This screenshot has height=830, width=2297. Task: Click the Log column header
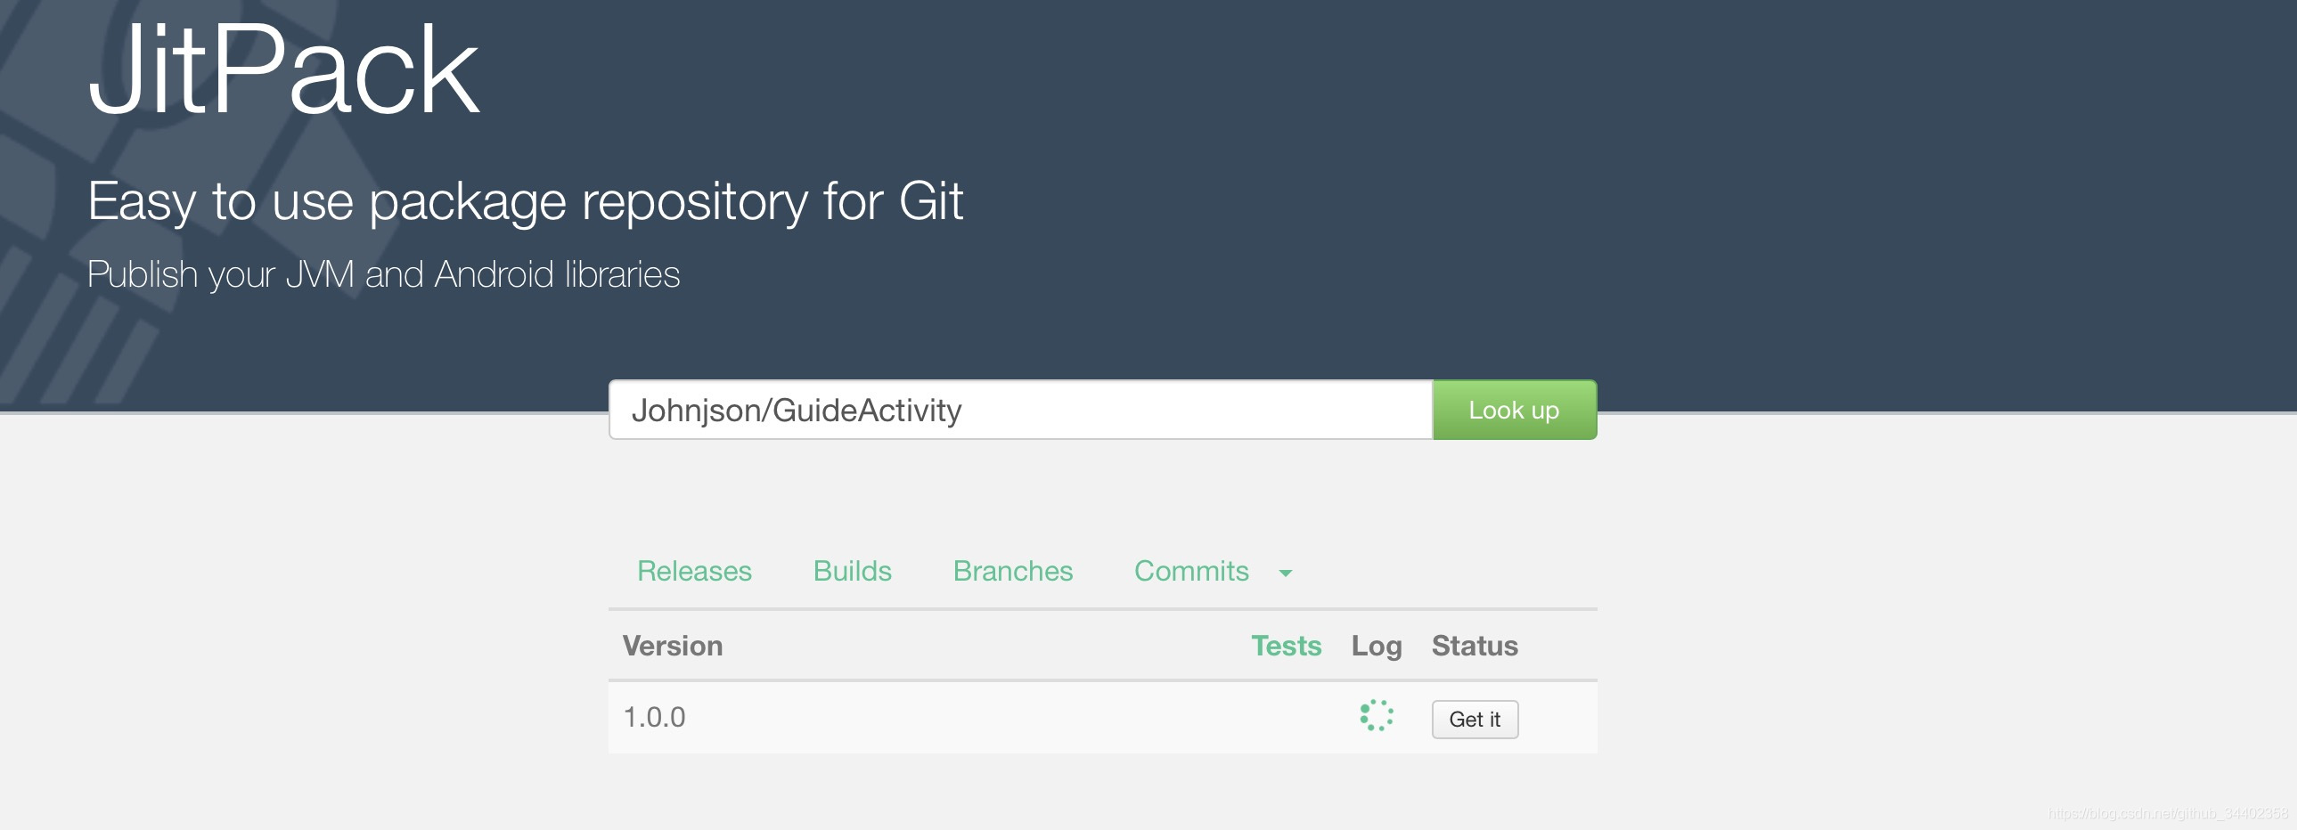(1376, 647)
